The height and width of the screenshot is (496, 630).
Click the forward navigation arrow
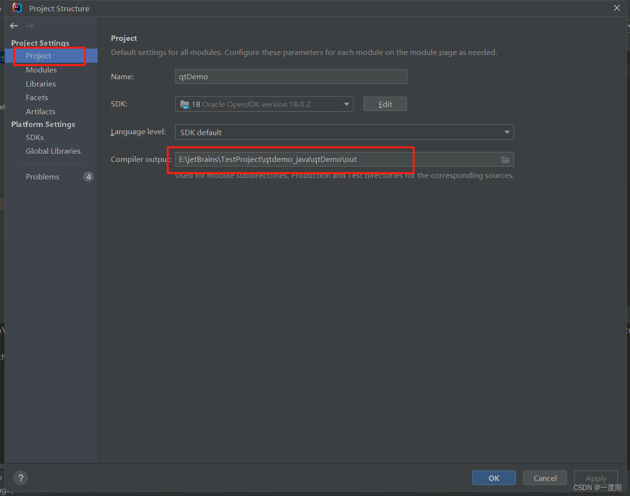pos(29,26)
